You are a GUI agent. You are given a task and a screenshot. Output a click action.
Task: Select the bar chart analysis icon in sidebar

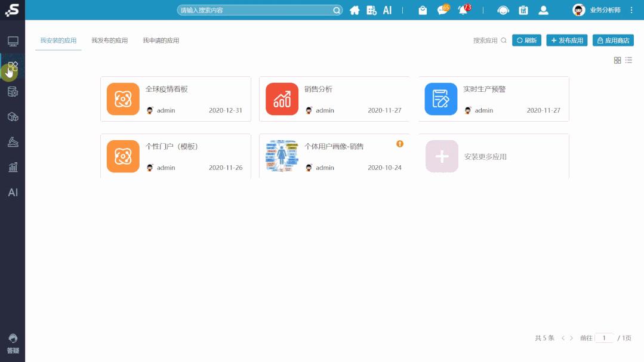click(x=13, y=167)
